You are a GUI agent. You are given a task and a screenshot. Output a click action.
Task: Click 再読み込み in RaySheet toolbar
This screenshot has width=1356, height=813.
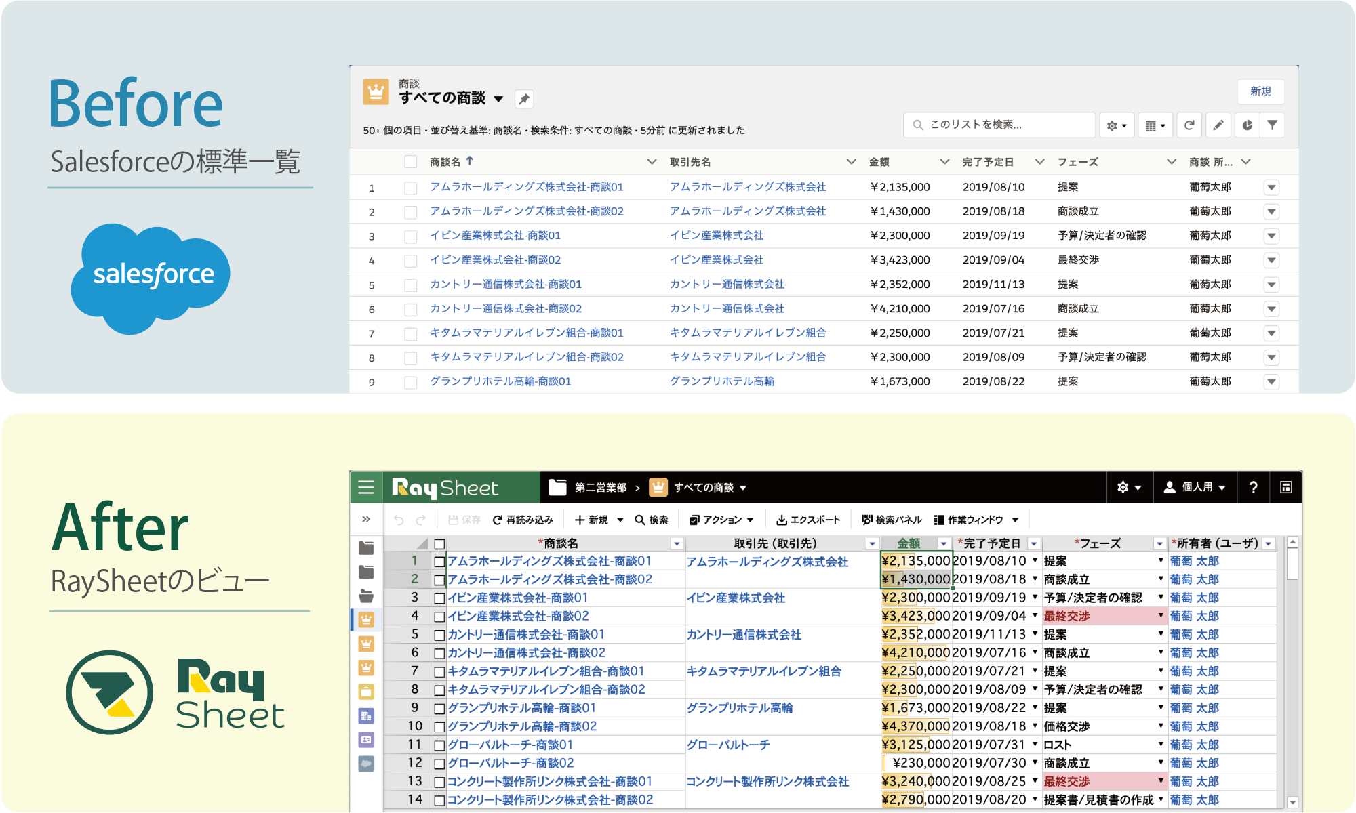tap(523, 520)
